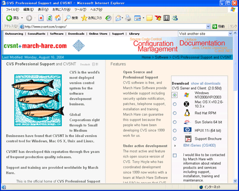Click the blue diamond logo in banner
This screenshot has width=239, height=191.
pos(78,46)
